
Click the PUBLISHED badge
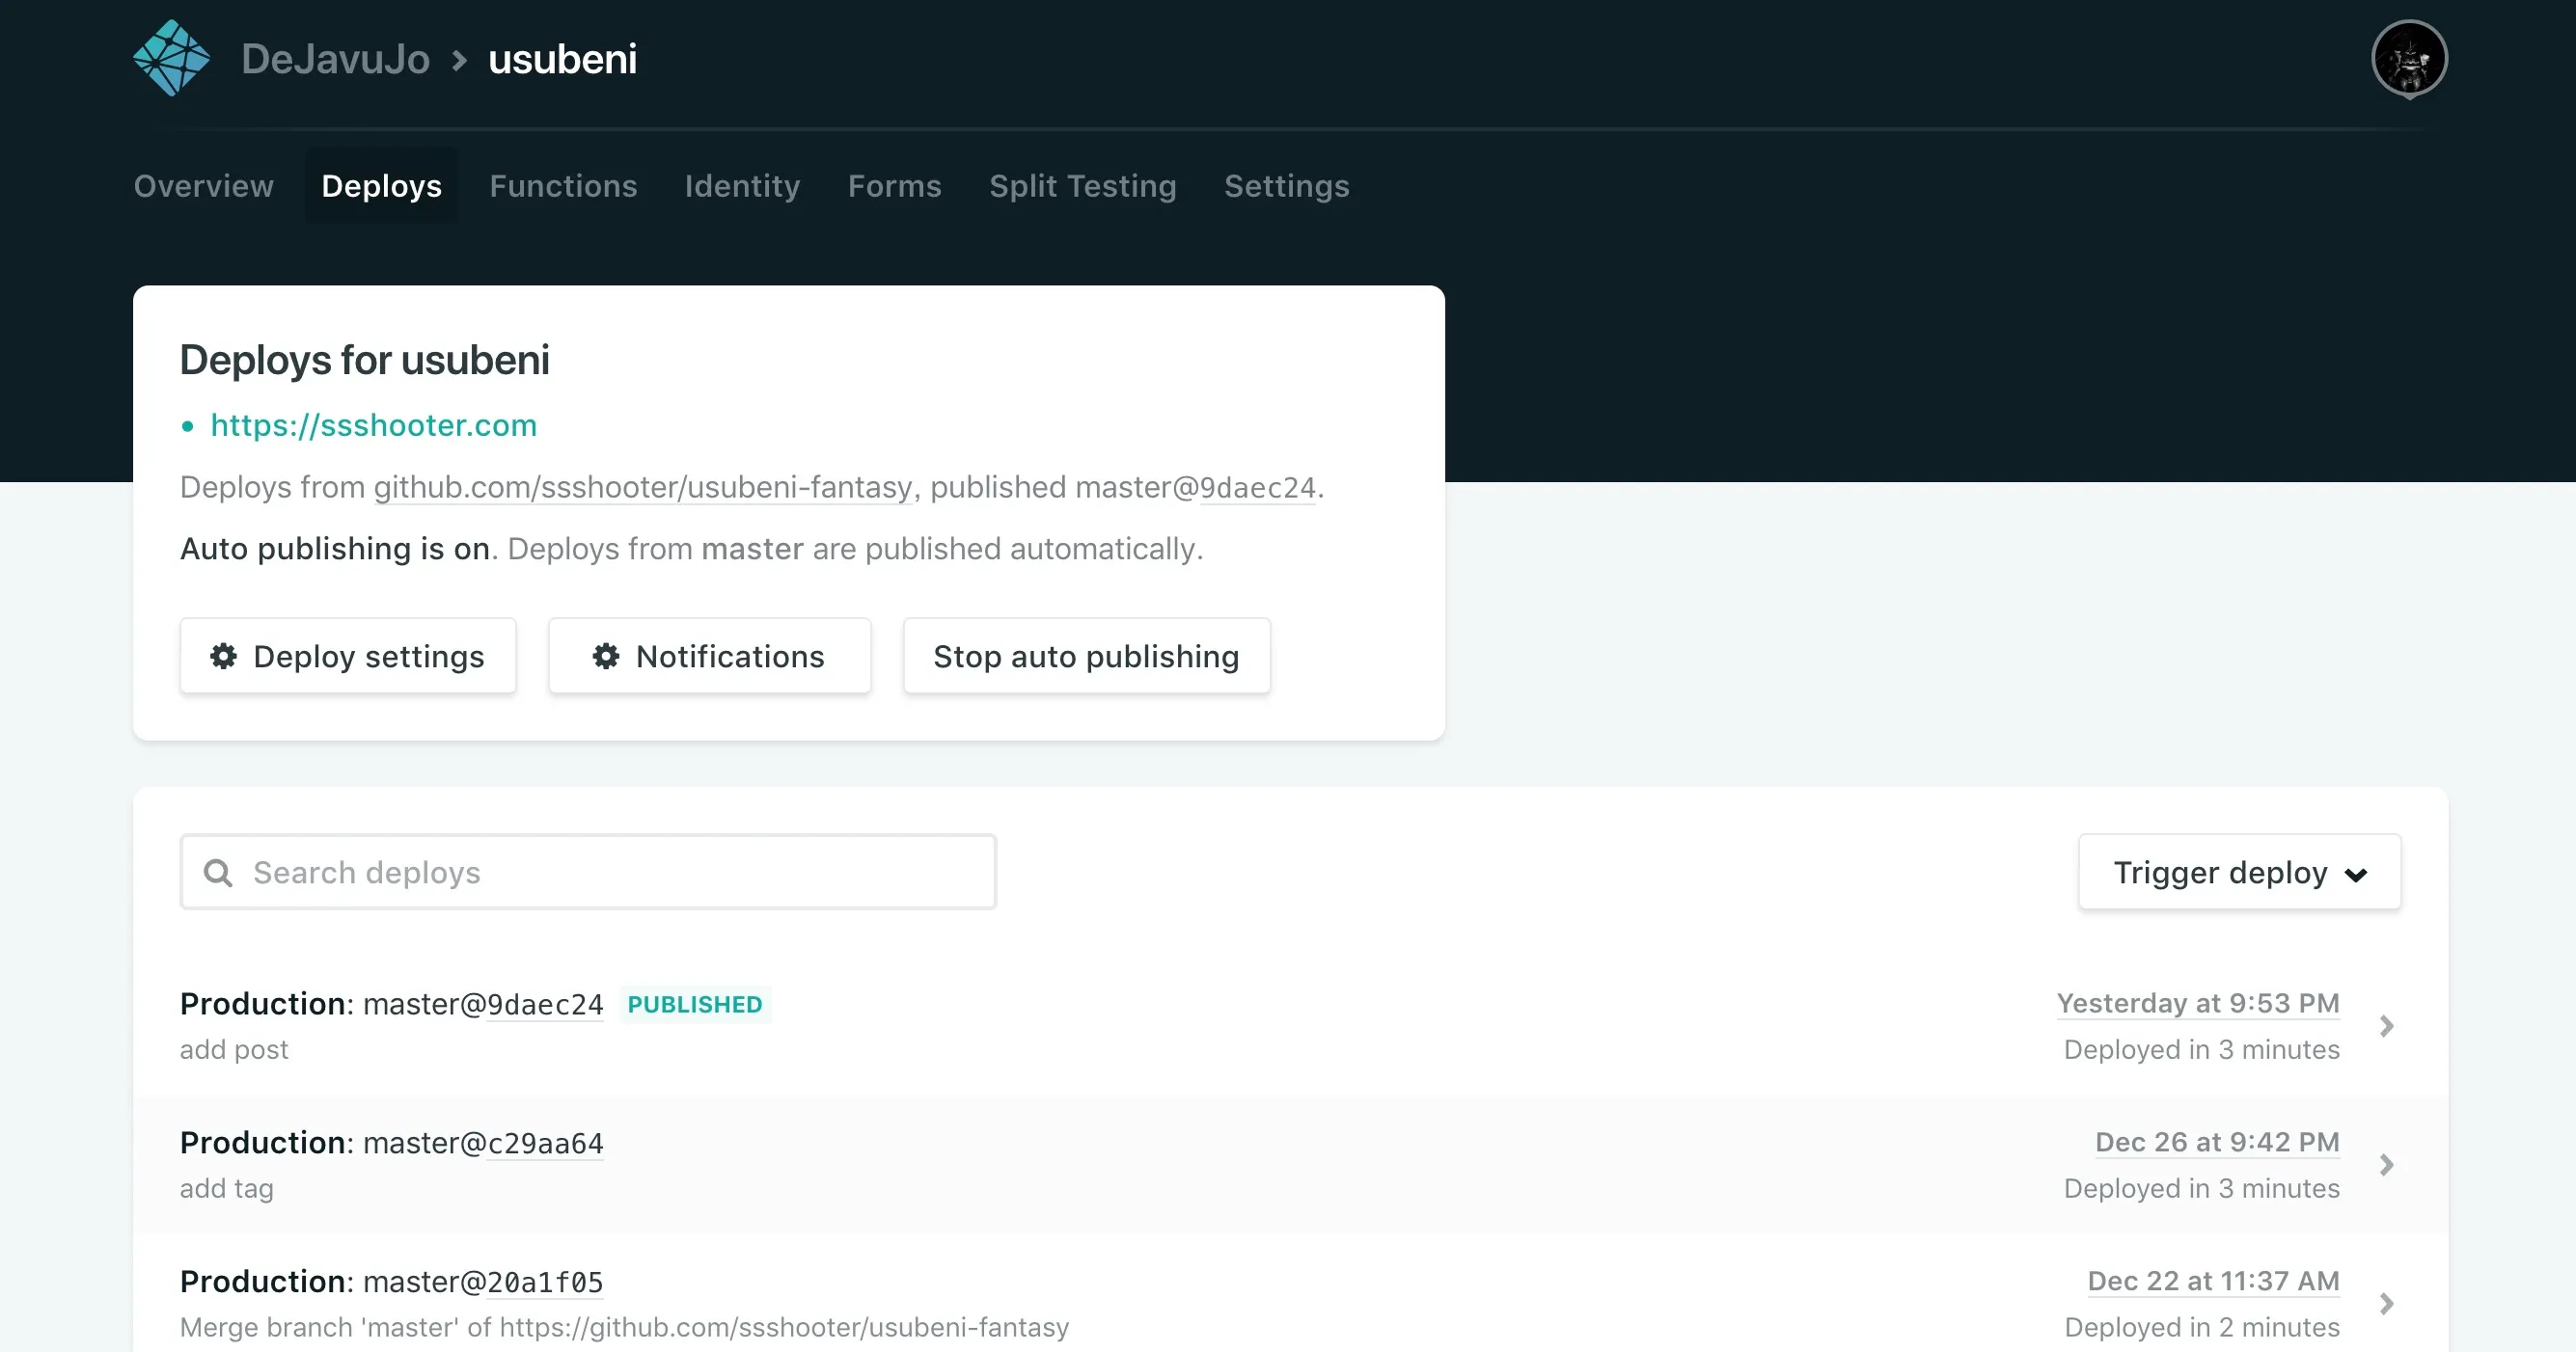[695, 1004]
